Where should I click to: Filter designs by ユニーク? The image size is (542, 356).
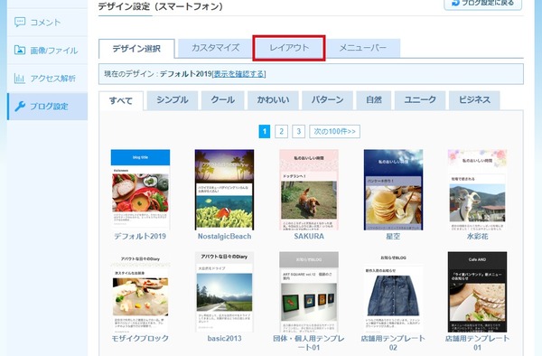pos(420,100)
